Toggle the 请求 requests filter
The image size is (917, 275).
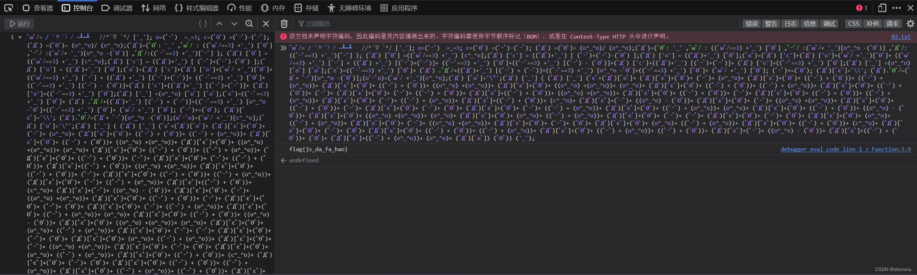pos(892,24)
